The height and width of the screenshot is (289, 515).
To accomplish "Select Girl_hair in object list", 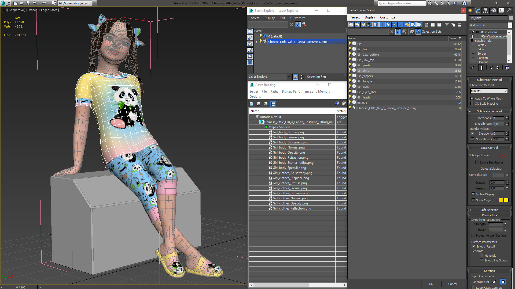I will pyautogui.click(x=362, y=49).
